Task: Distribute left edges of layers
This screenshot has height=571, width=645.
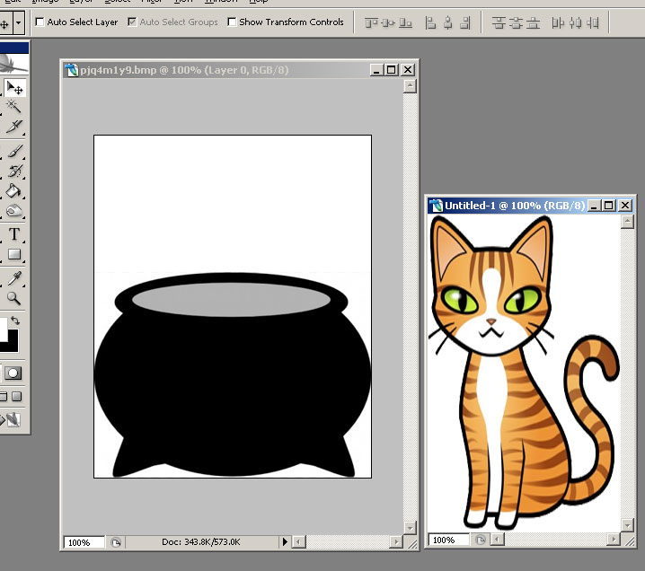Action: [558, 22]
